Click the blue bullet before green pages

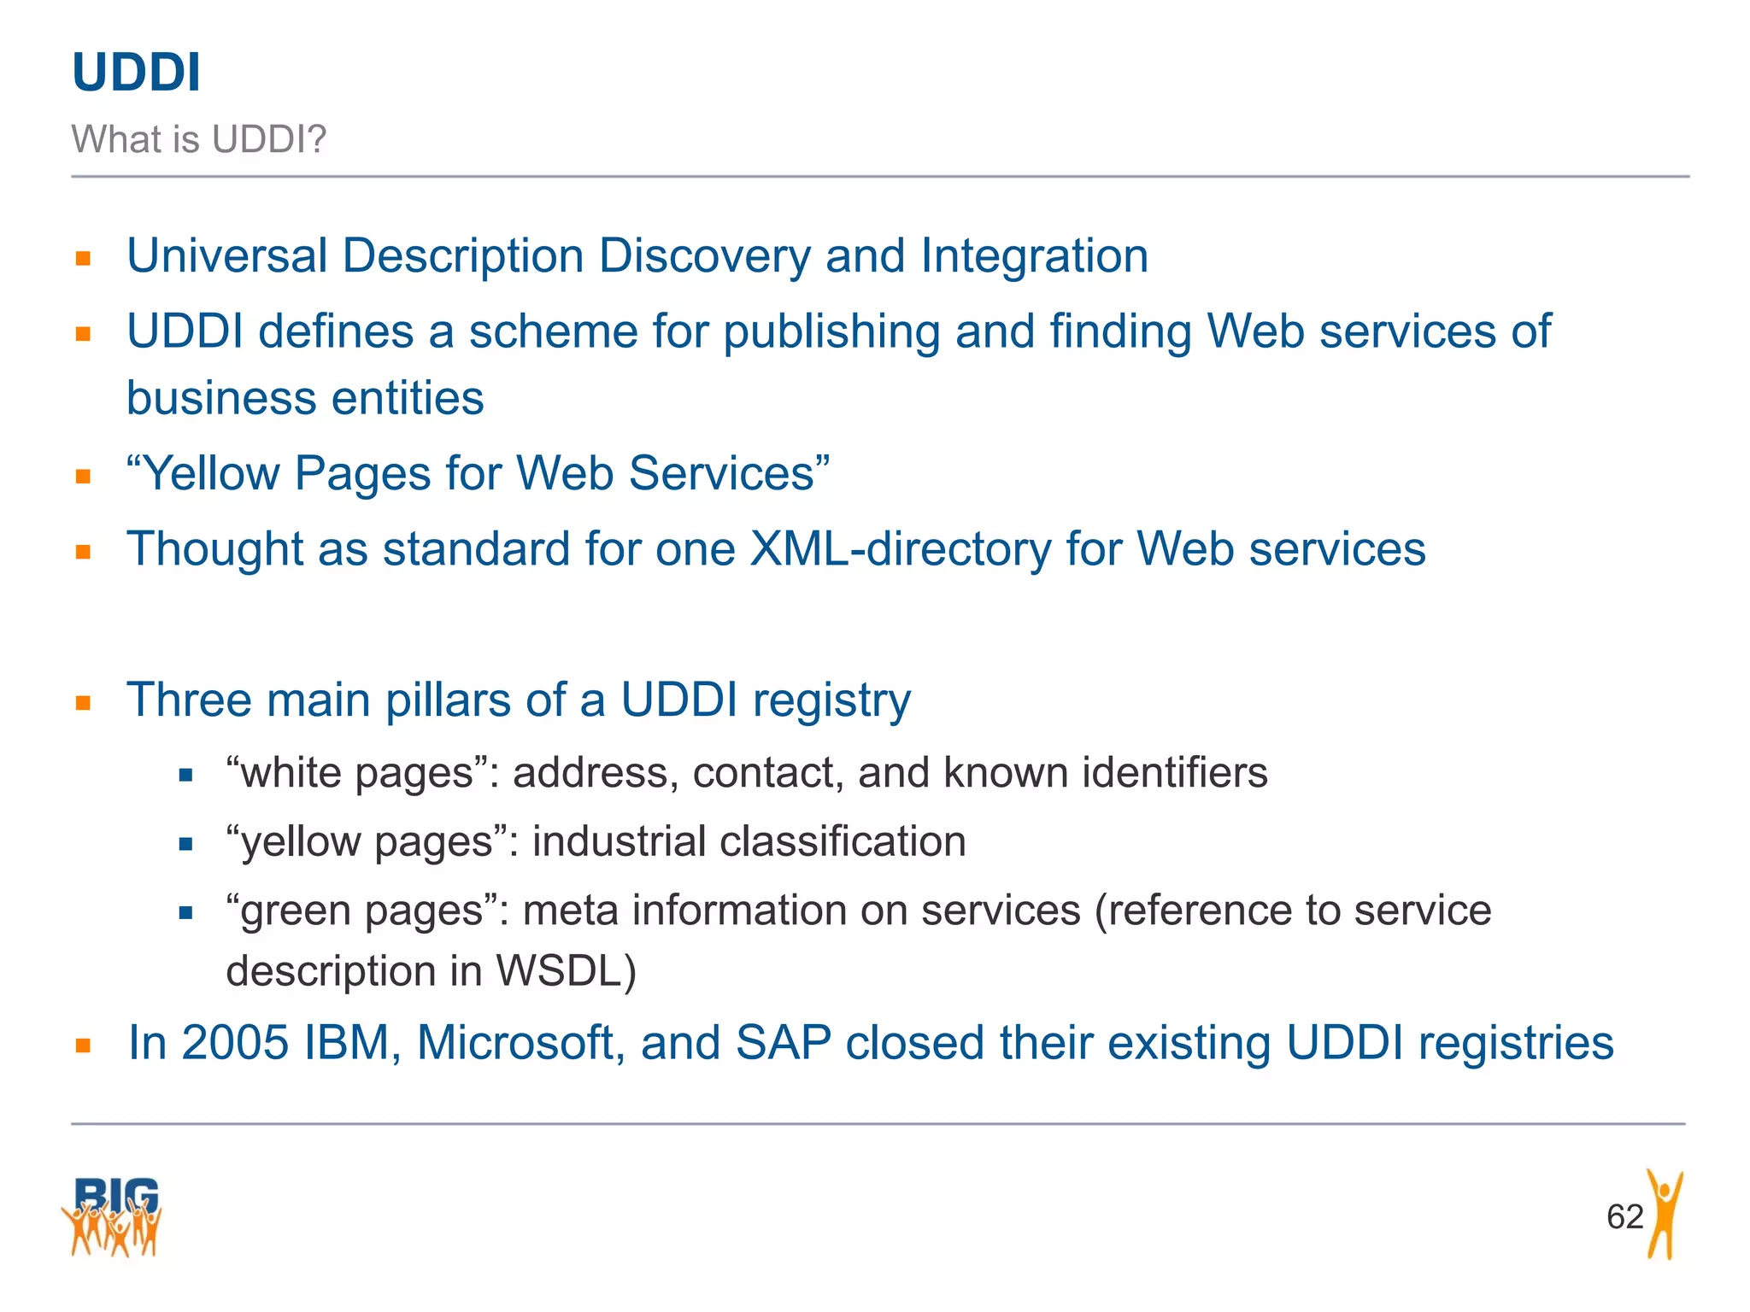point(186,912)
